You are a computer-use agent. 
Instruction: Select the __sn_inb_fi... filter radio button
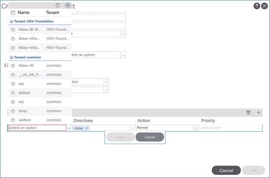13,75
